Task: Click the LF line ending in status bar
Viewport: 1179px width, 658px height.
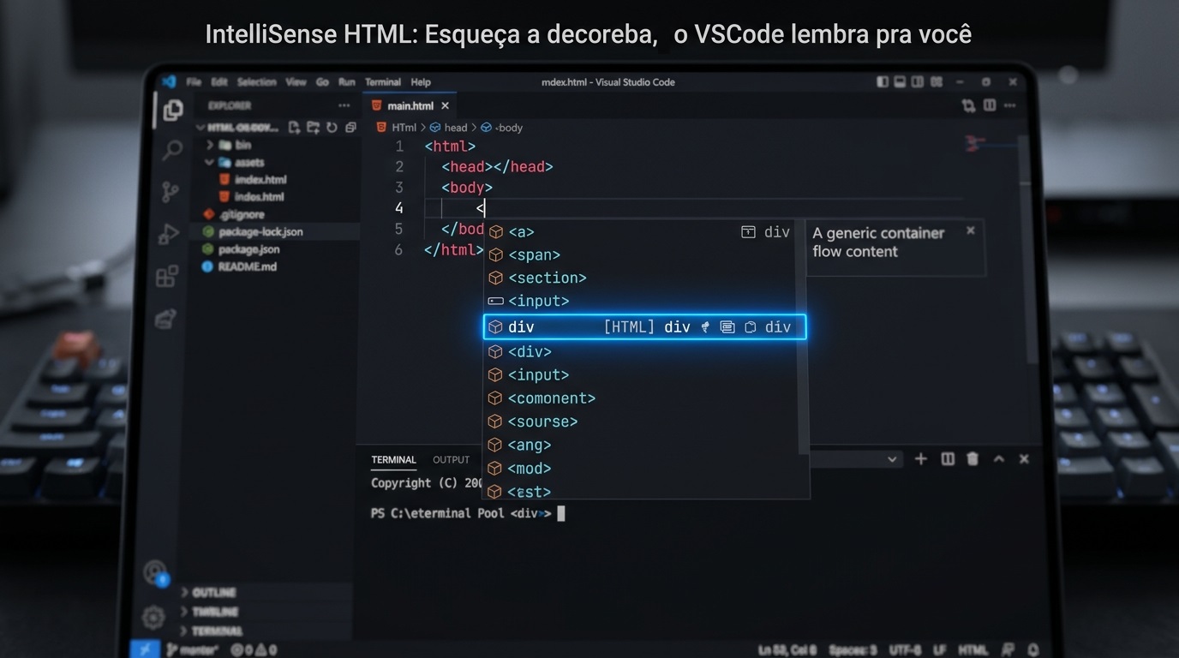Action: [x=939, y=650]
